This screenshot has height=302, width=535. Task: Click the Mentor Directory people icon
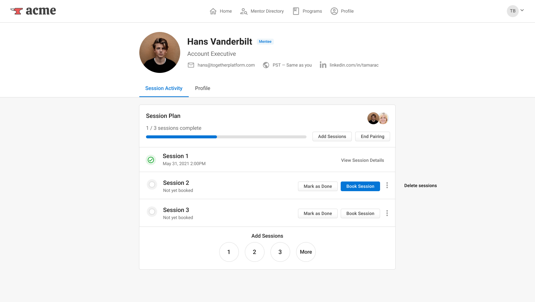243,11
